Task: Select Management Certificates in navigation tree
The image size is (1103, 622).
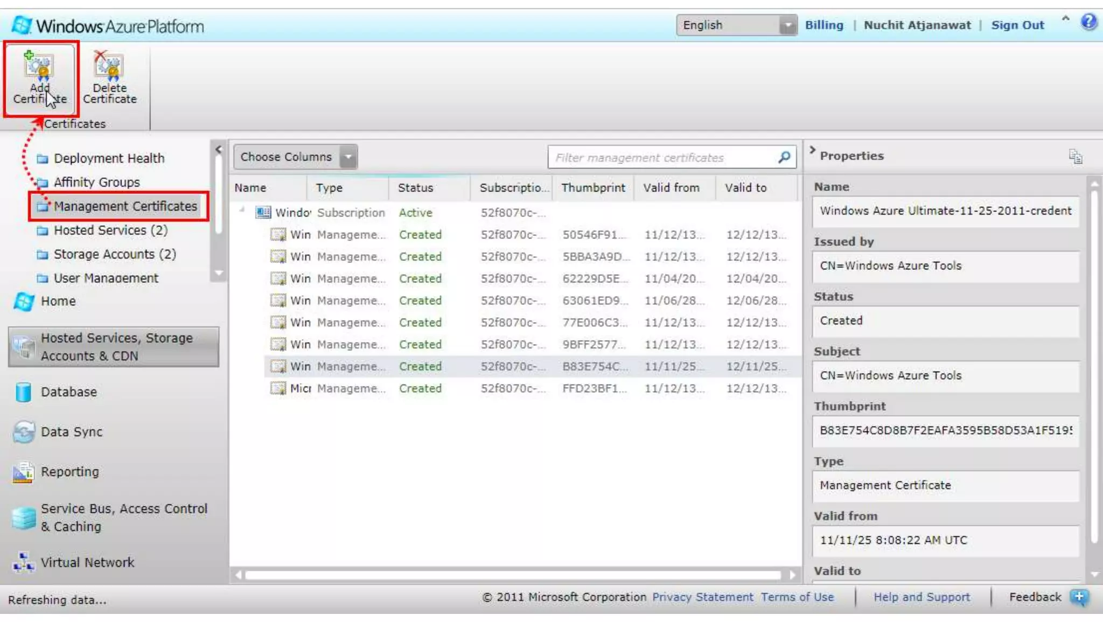Action: [x=125, y=206]
